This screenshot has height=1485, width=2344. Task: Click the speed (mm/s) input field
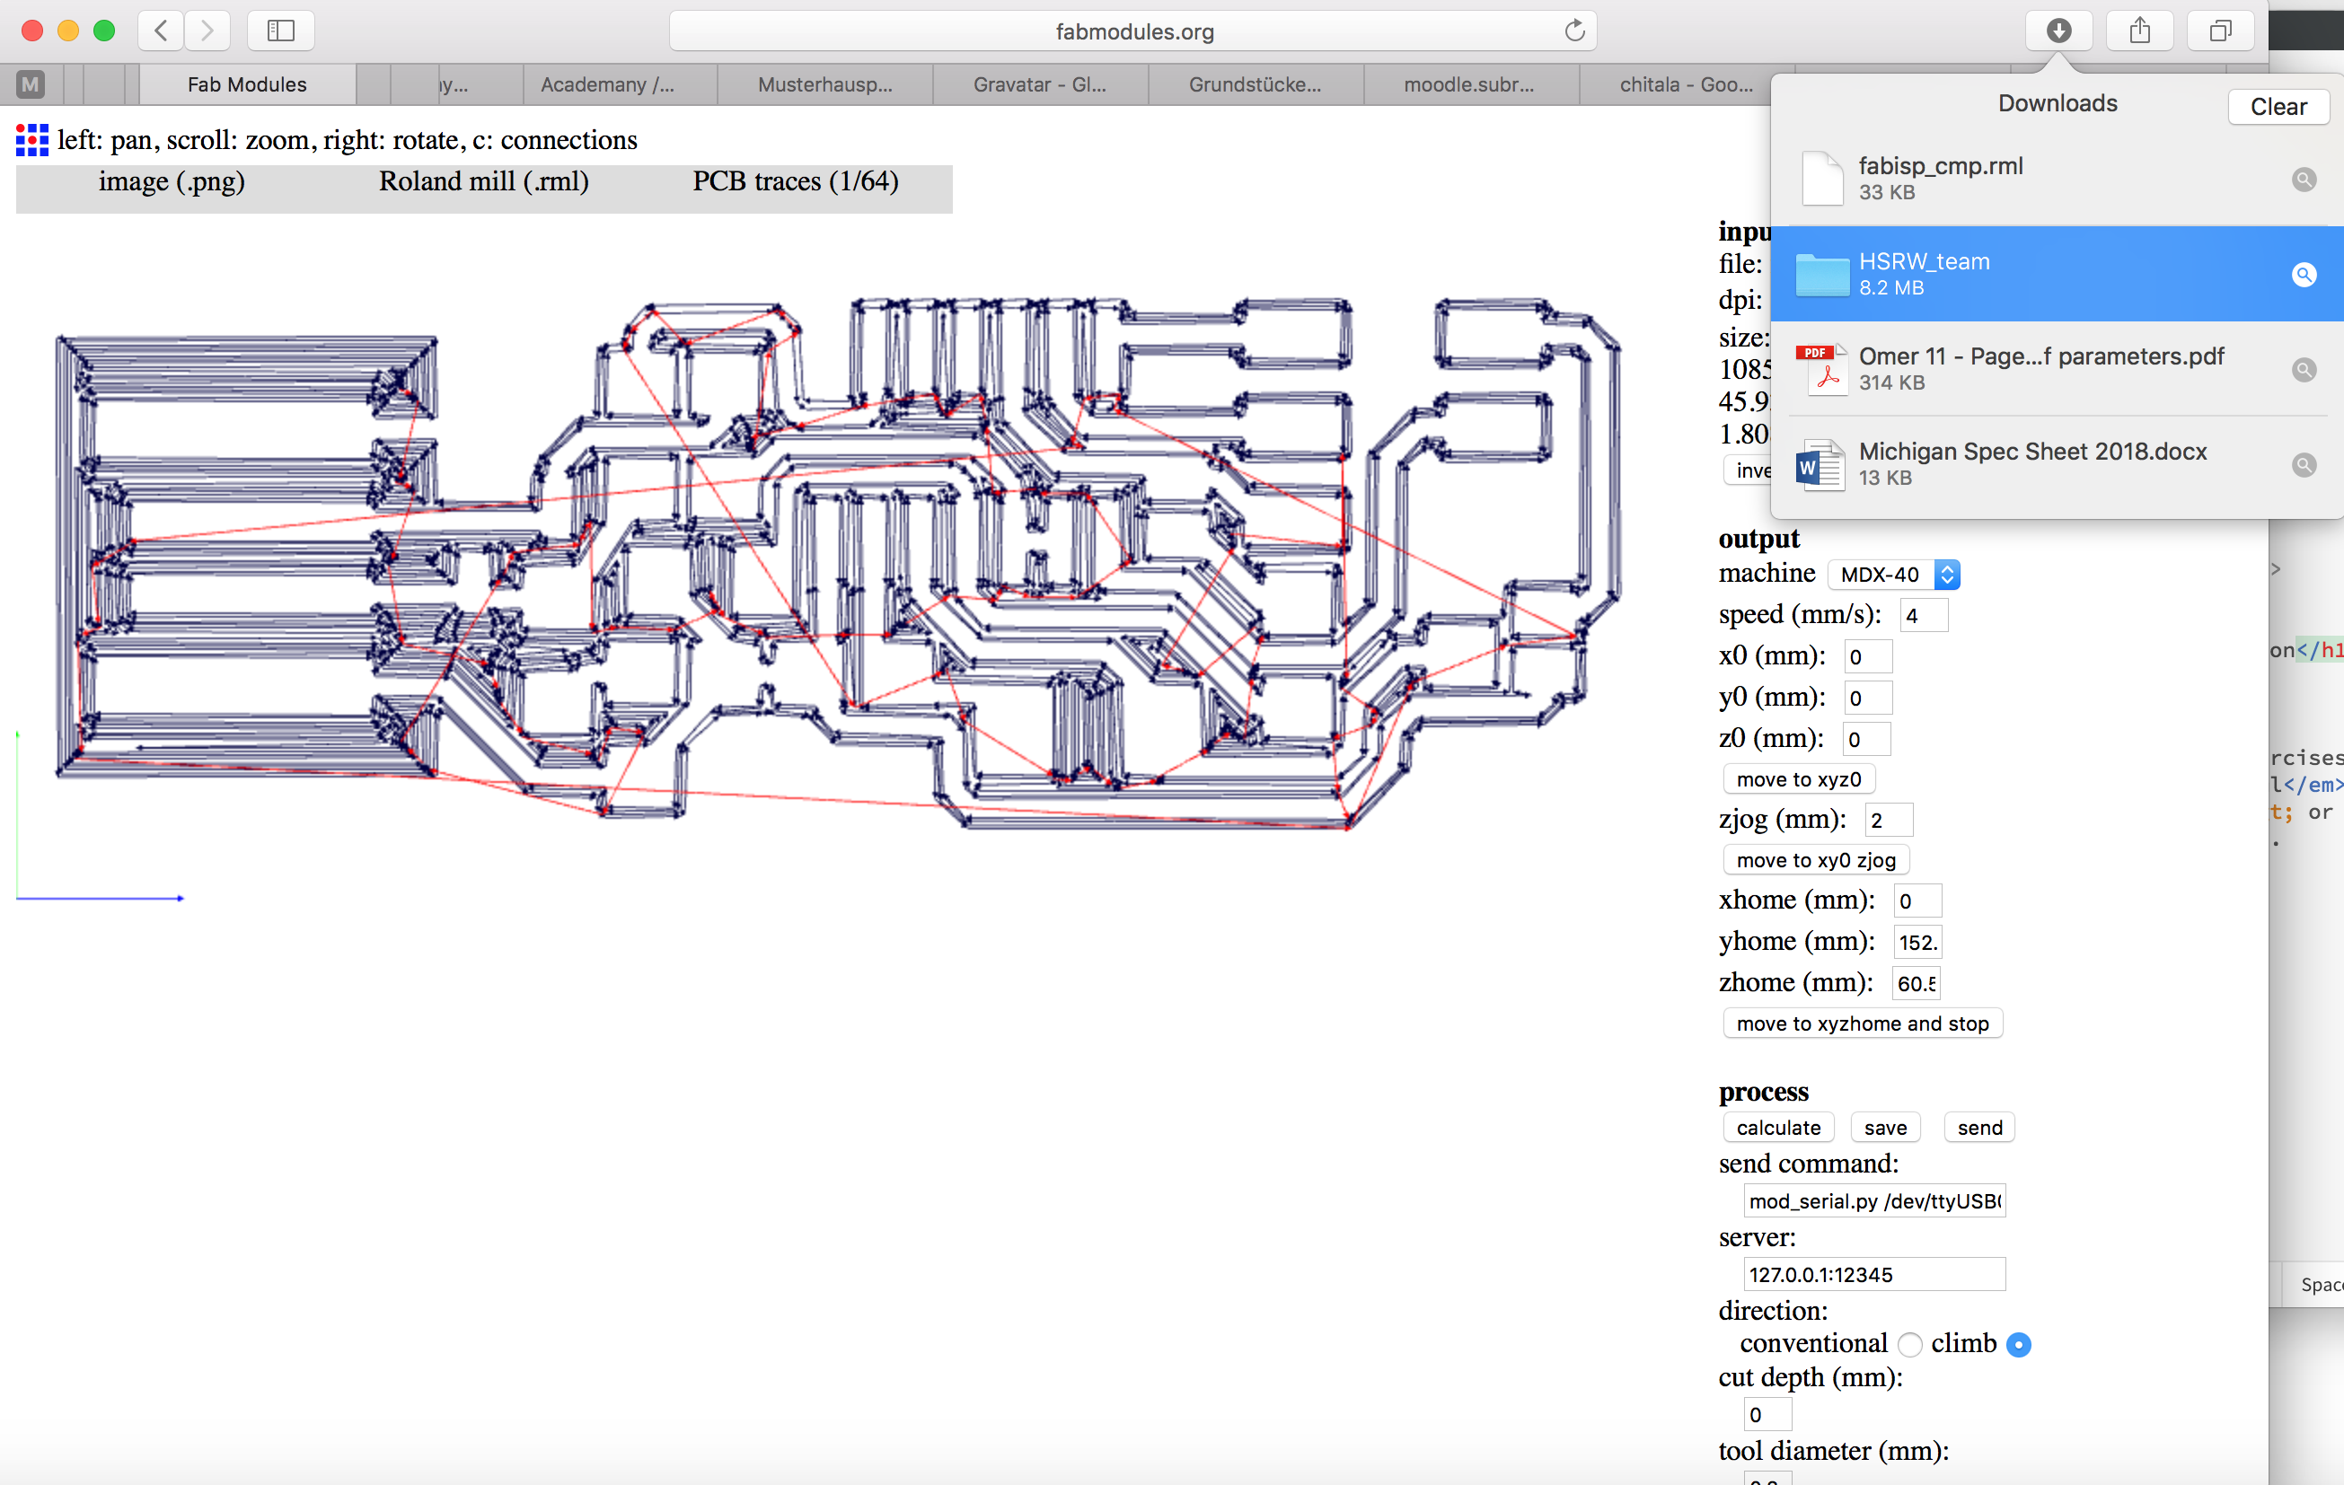point(1923,615)
